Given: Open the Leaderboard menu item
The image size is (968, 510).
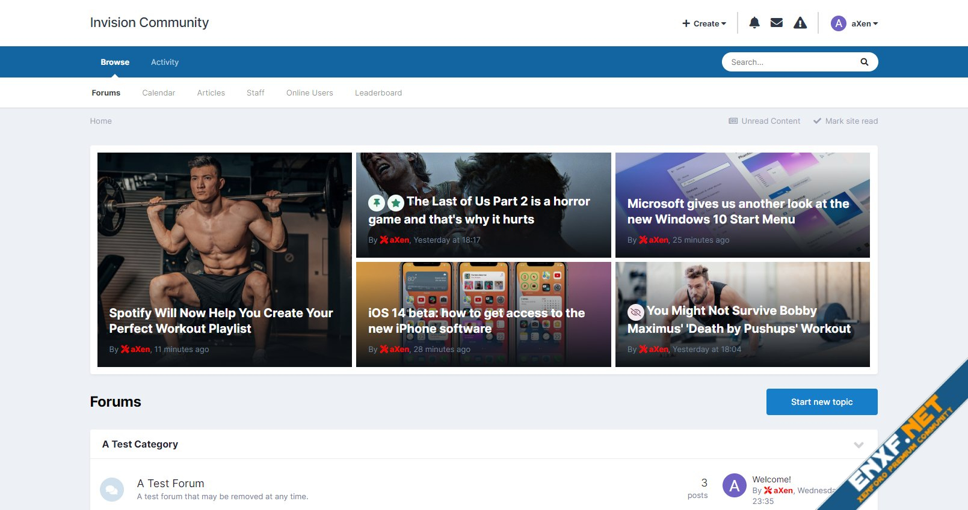Looking at the screenshot, I should pos(378,93).
